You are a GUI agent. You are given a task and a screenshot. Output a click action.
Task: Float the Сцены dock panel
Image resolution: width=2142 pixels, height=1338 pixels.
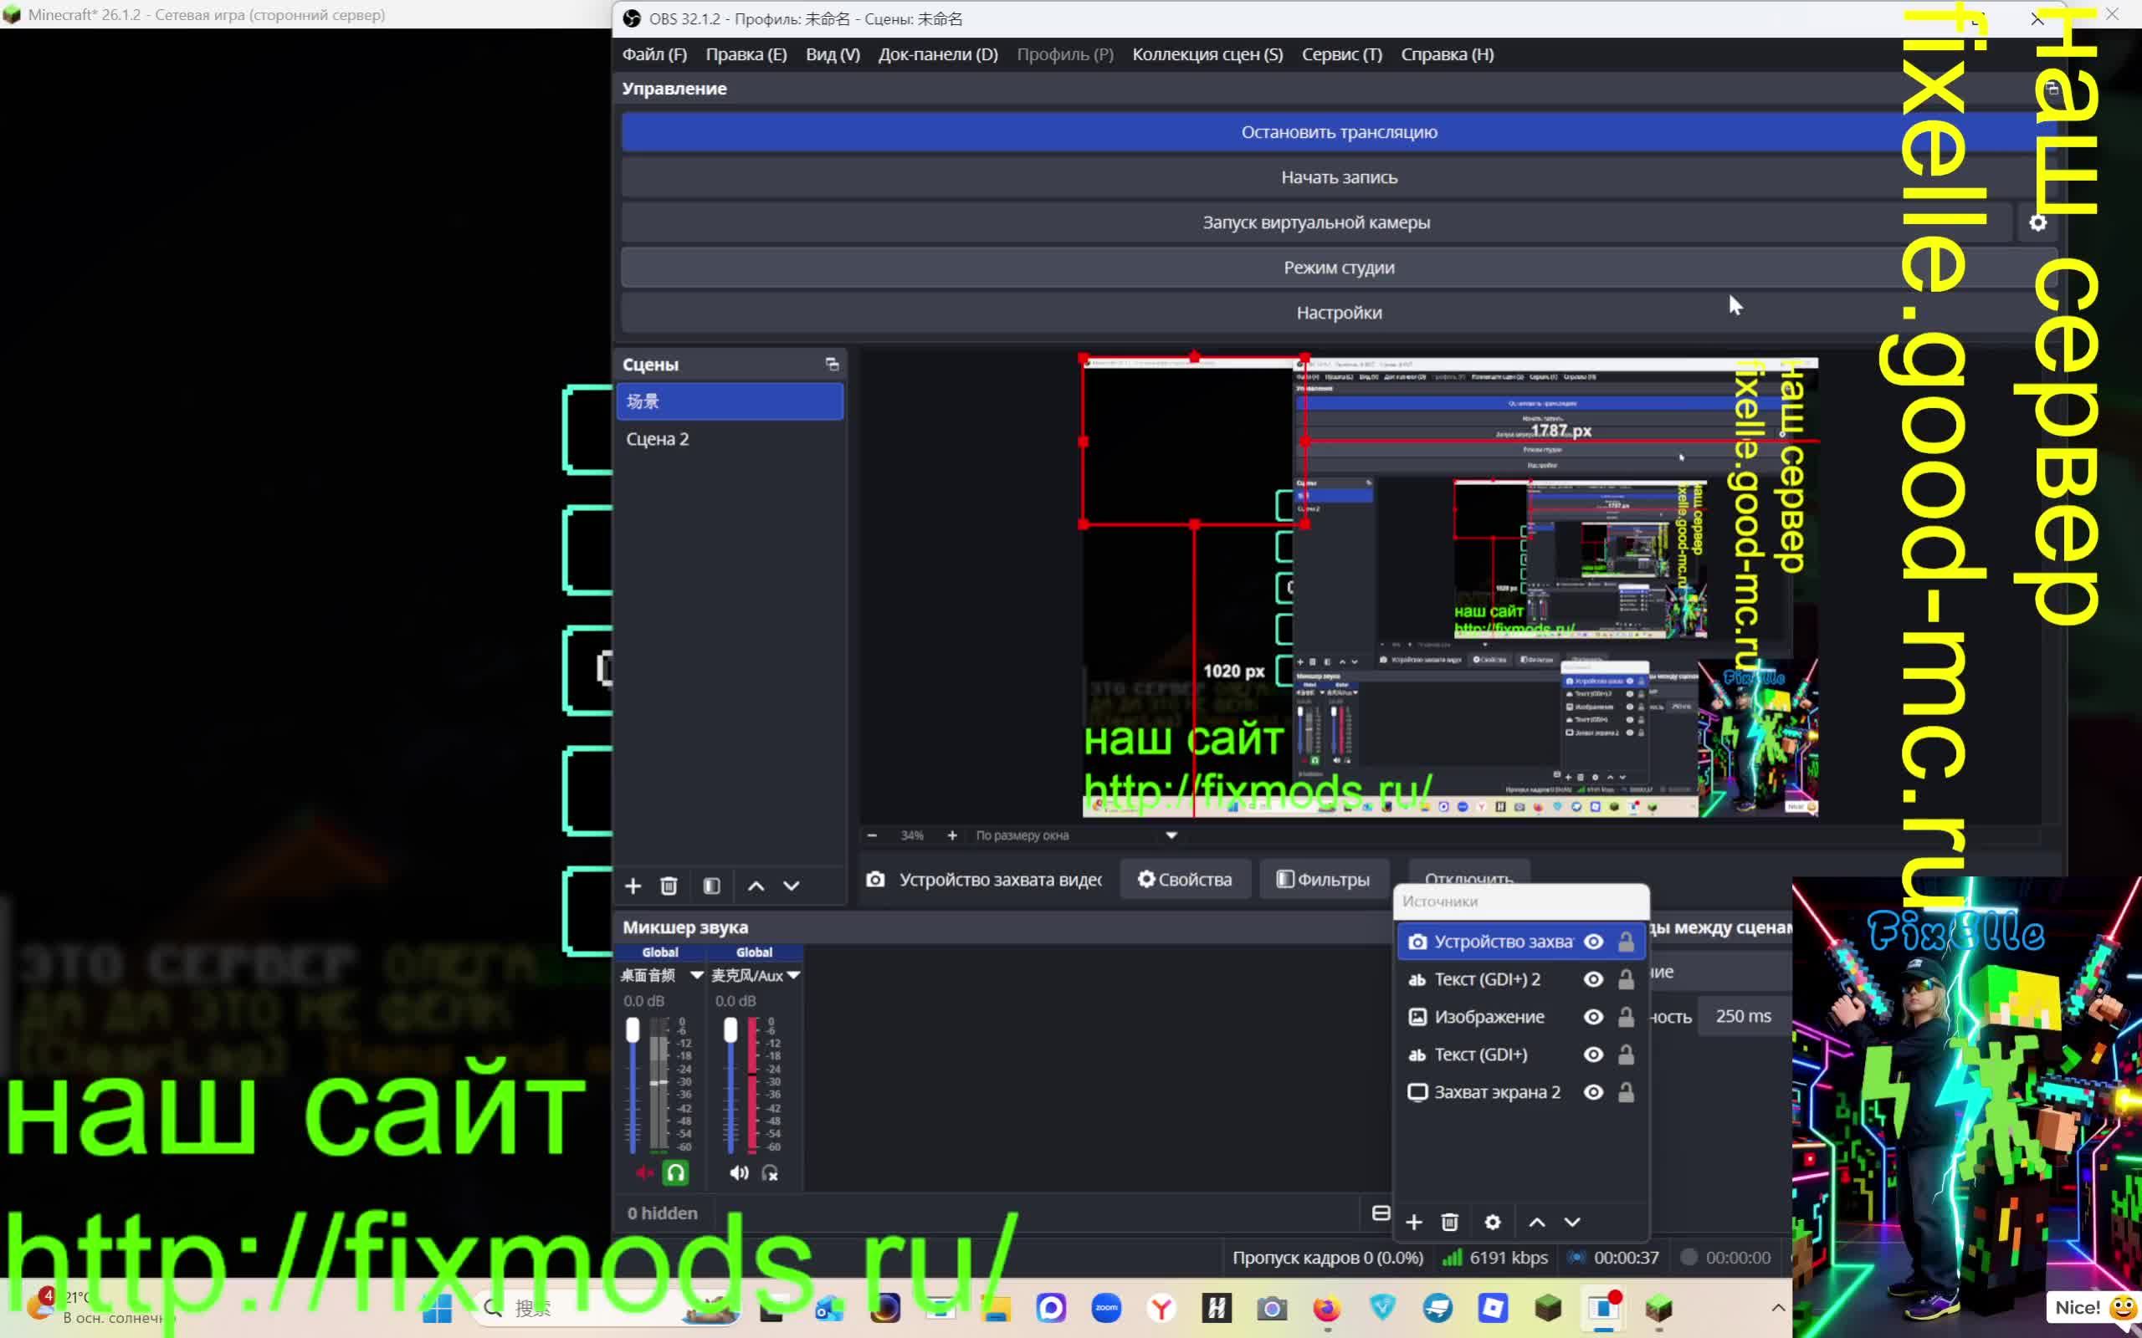(x=832, y=365)
